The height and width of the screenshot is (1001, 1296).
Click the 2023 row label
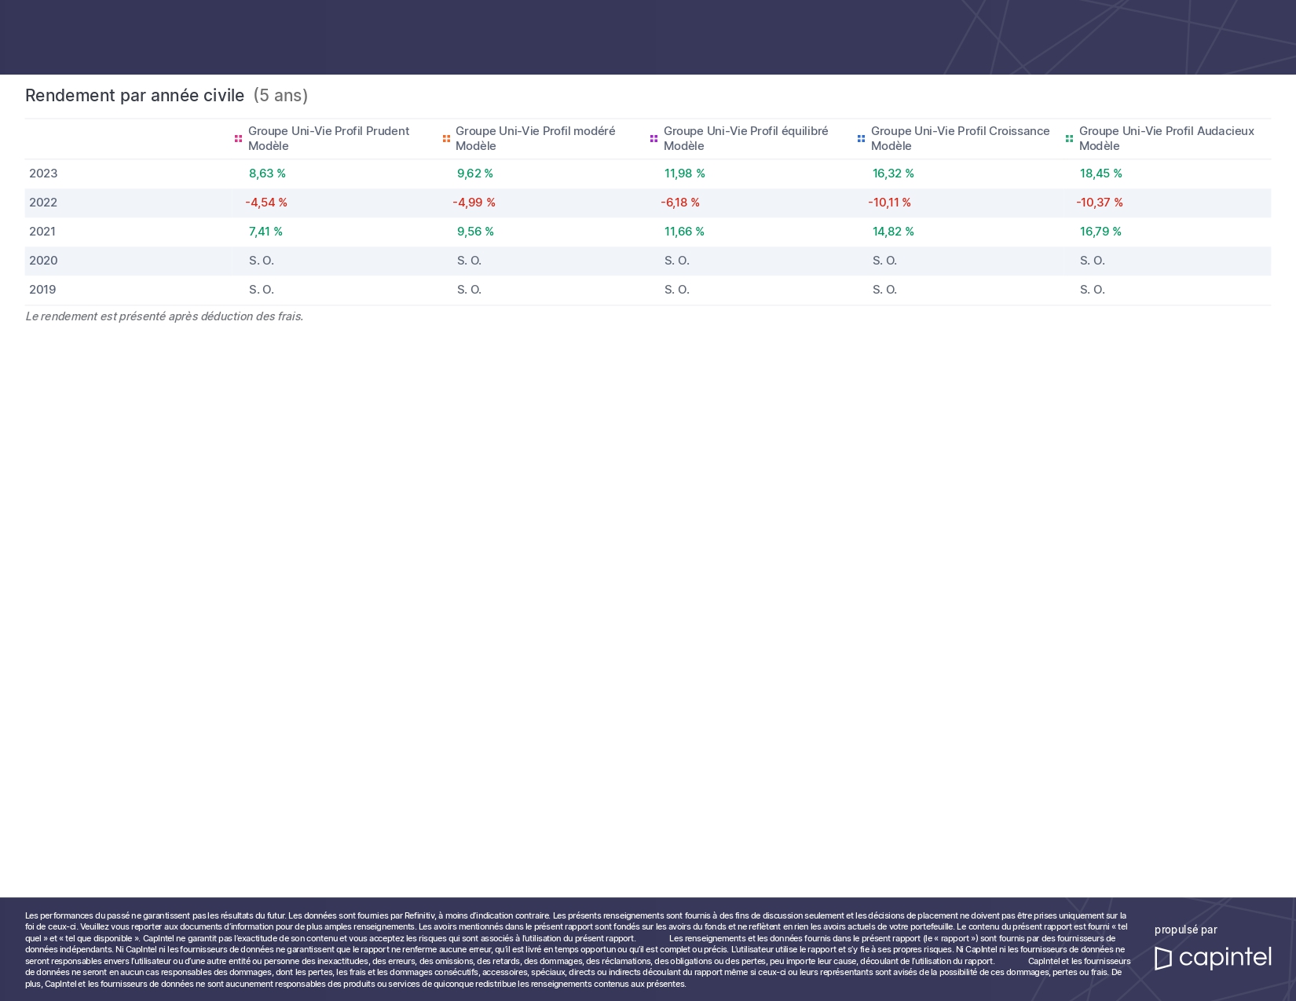point(43,174)
